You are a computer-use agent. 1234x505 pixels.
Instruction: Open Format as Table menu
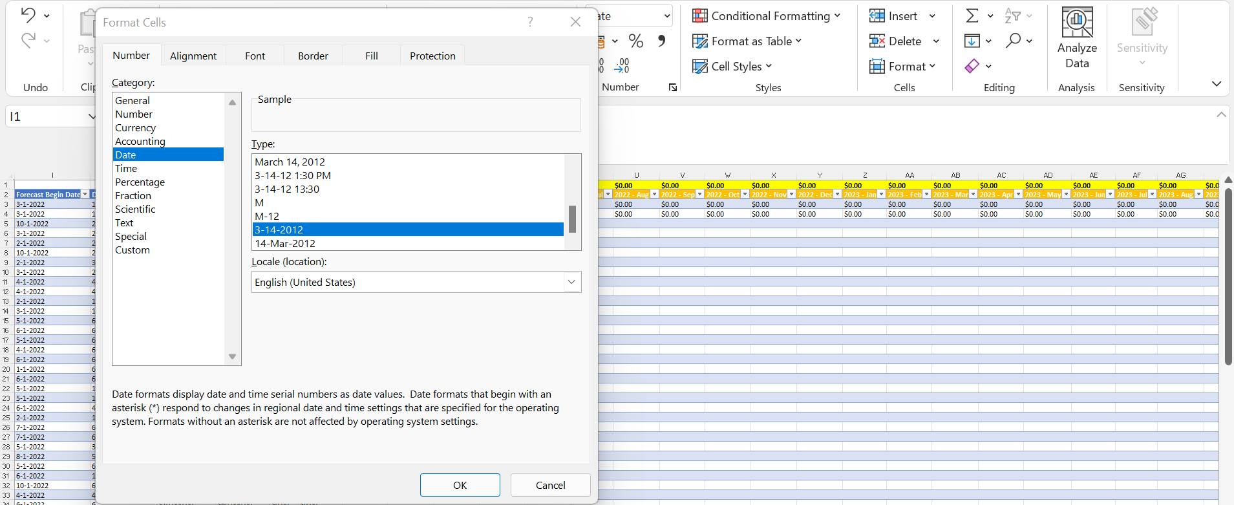tap(747, 41)
